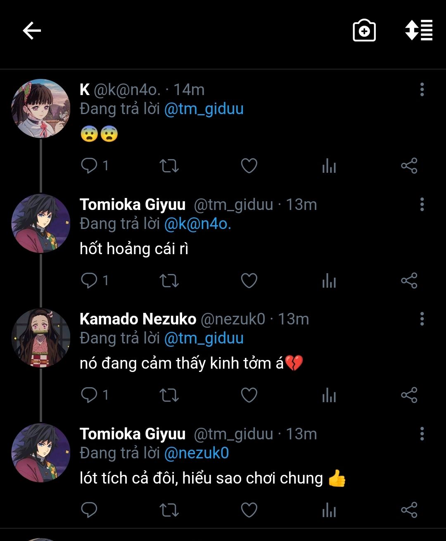This screenshot has height=541, width=446.
Task: Open more options on last Giyuu tweet
Action: pos(422,434)
